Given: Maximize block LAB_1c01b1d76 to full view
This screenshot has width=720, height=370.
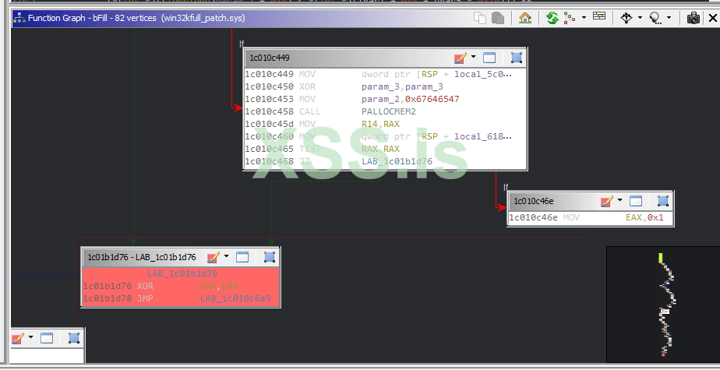Looking at the screenshot, I should tap(242, 257).
